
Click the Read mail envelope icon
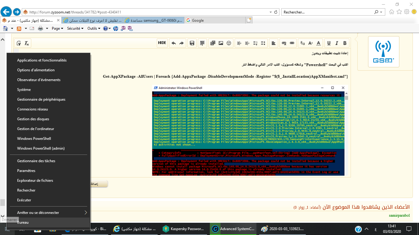(32, 28)
